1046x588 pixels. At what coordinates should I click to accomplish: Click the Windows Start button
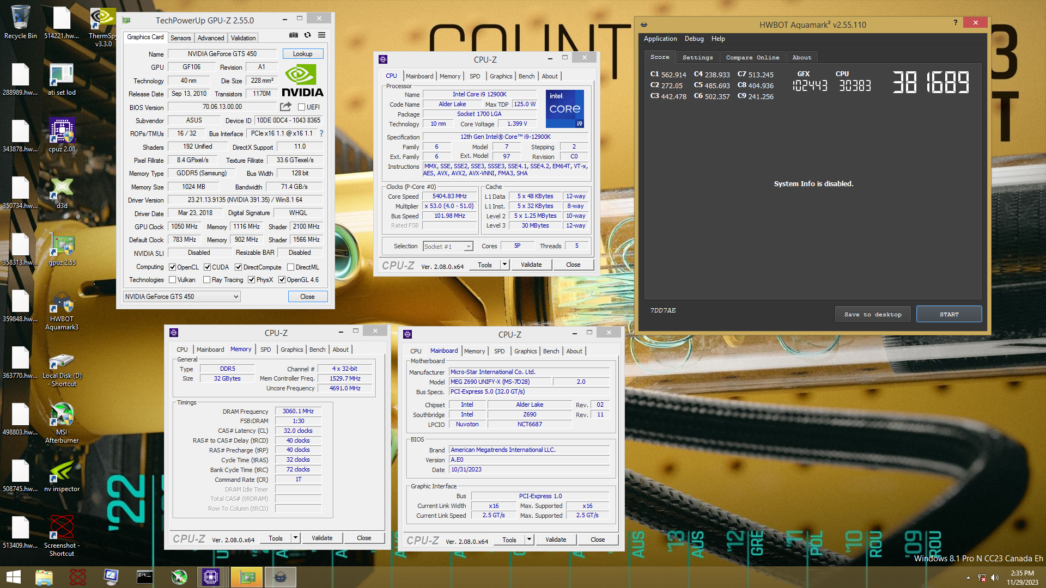[x=13, y=577]
